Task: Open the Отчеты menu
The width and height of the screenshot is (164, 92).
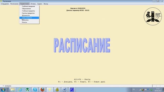Action: click(x=33, y=4)
